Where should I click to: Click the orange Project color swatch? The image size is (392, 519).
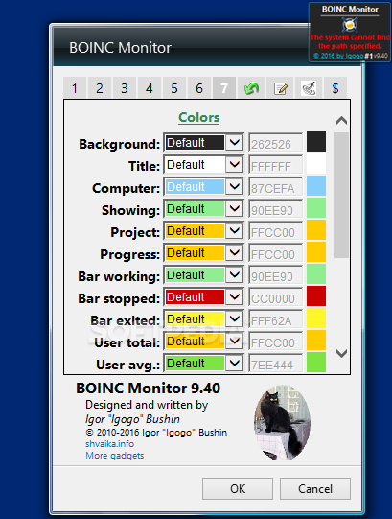(x=316, y=229)
